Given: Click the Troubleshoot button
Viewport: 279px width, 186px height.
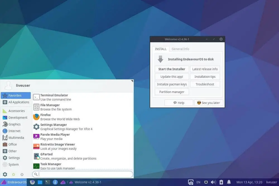Looking at the screenshot, I should 205,84.
